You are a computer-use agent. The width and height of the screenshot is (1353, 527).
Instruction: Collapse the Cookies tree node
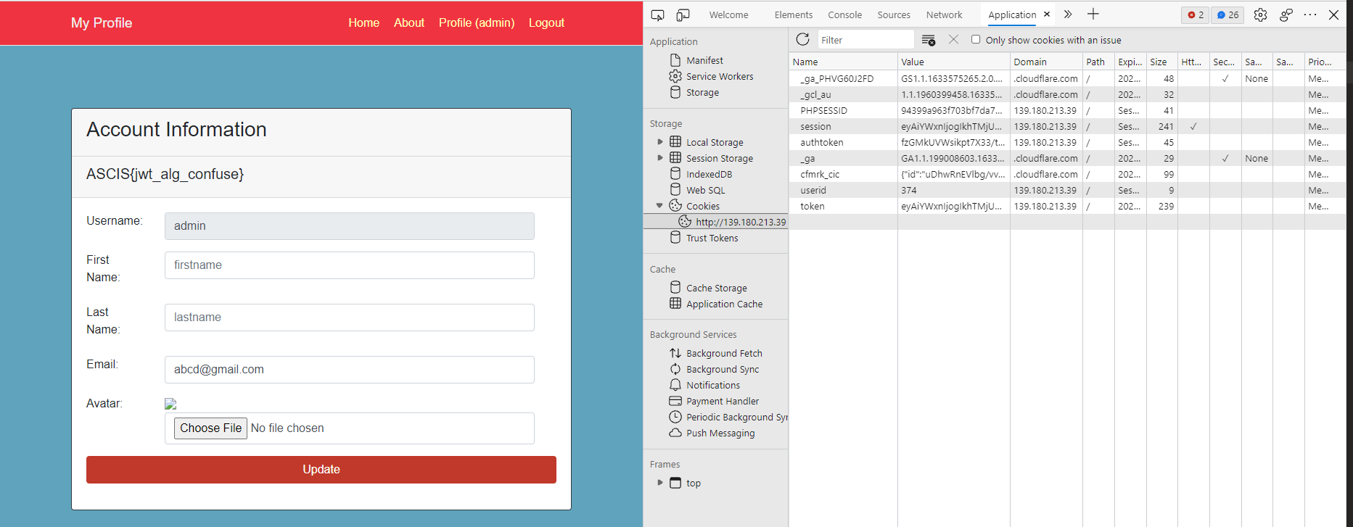[x=659, y=206]
